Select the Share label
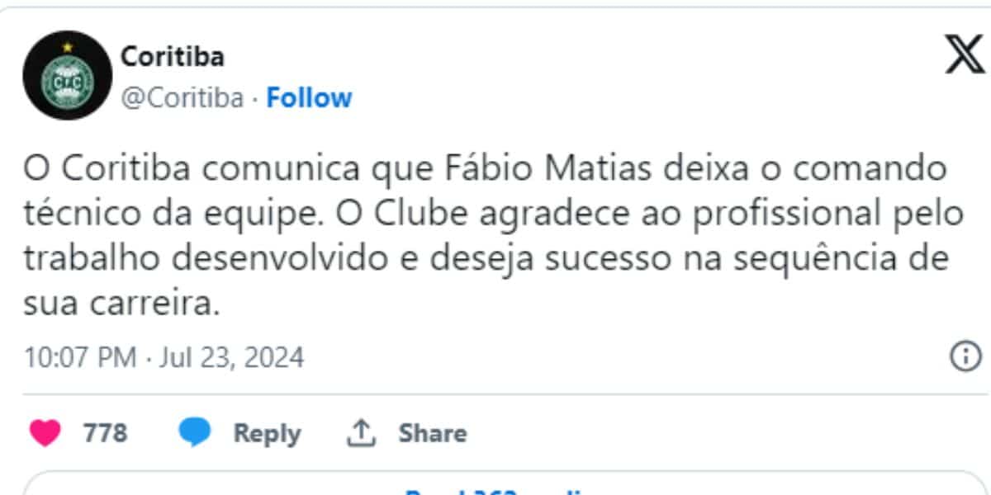 433,433
